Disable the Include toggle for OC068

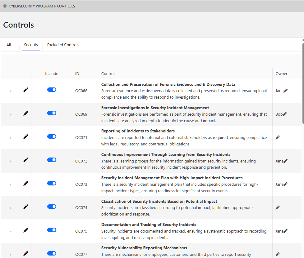pos(52,89)
